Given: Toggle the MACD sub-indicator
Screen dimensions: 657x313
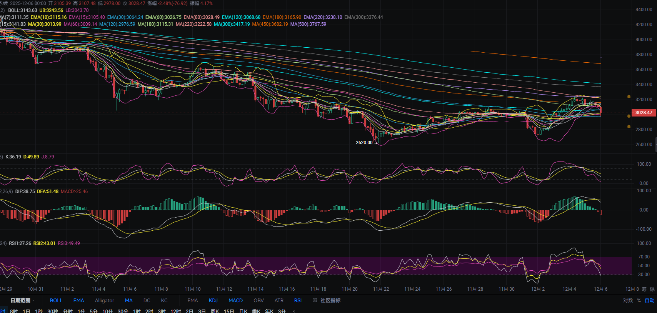Looking at the screenshot, I should pyautogui.click(x=235, y=300).
